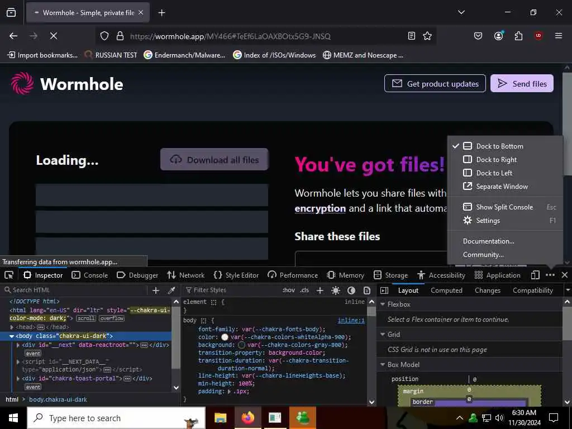Switch to the Console tab
This screenshot has width=572, height=429.
coord(90,275)
